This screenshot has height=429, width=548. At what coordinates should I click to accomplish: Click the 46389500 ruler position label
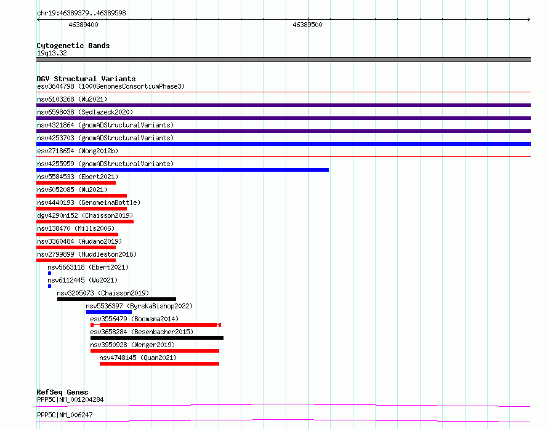[307, 25]
